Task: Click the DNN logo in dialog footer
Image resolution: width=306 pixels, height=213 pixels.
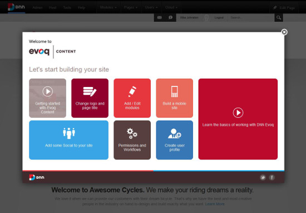Action: (37, 177)
